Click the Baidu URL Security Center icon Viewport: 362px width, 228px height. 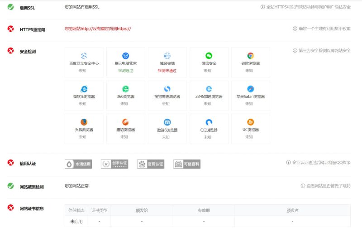[84, 56]
